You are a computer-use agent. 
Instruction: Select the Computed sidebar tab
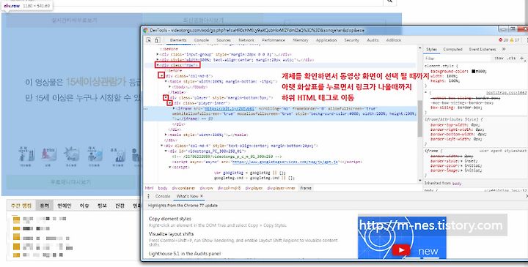coord(453,49)
